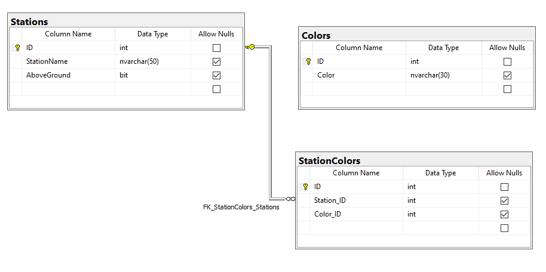Image resolution: width=546 pixels, height=272 pixels.
Task: Toggle Allow Nulls for StationName column
Action: point(216,61)
